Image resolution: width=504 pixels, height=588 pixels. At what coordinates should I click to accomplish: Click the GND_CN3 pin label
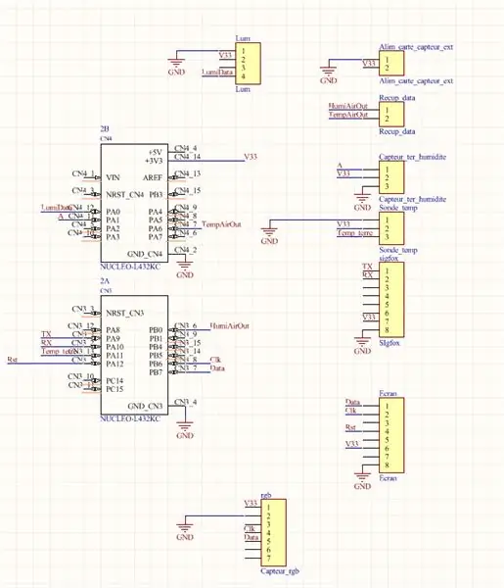point(145,406)
